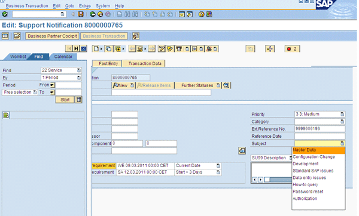The width and height of the screenshot is (359, 216).
Task: Click the Print icon in standard toolbar
Action: click(120, 14)
